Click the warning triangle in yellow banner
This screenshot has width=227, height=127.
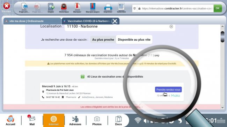(48, 63)
